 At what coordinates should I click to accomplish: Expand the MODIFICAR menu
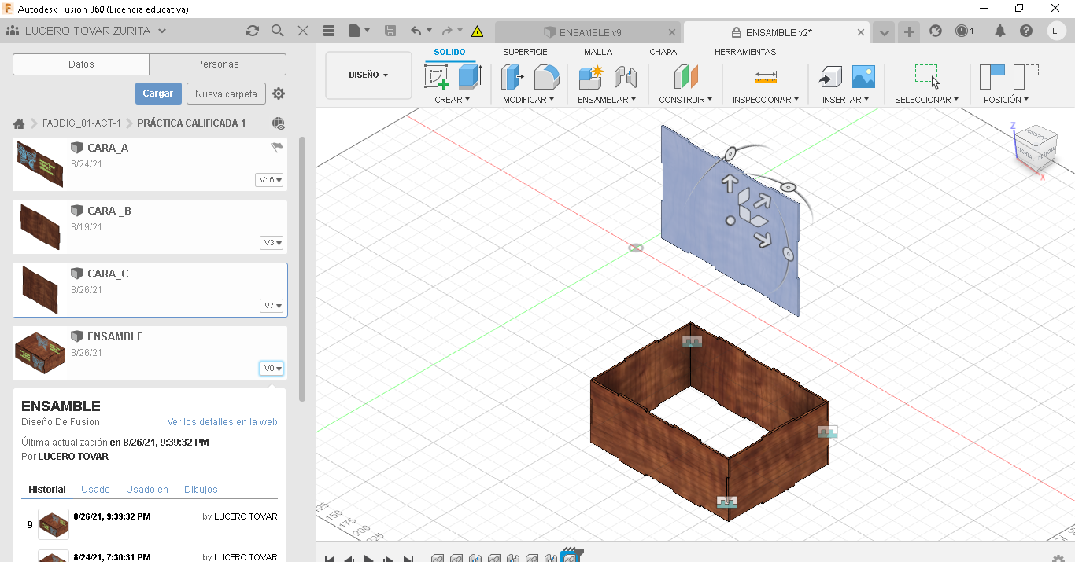[528, 100]
